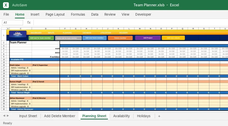The width and height of the screenshot is (228, 126).
Task: Open the Formulas ribbon tab
Action: coord(78,14)
